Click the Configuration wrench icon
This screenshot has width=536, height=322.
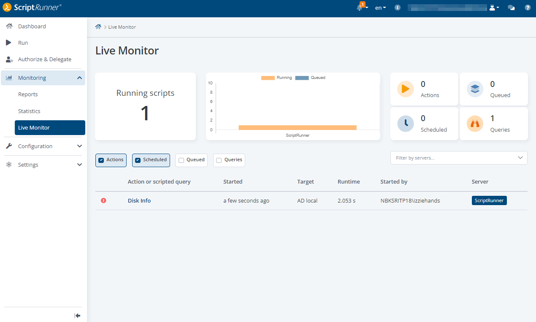[9, 146]
